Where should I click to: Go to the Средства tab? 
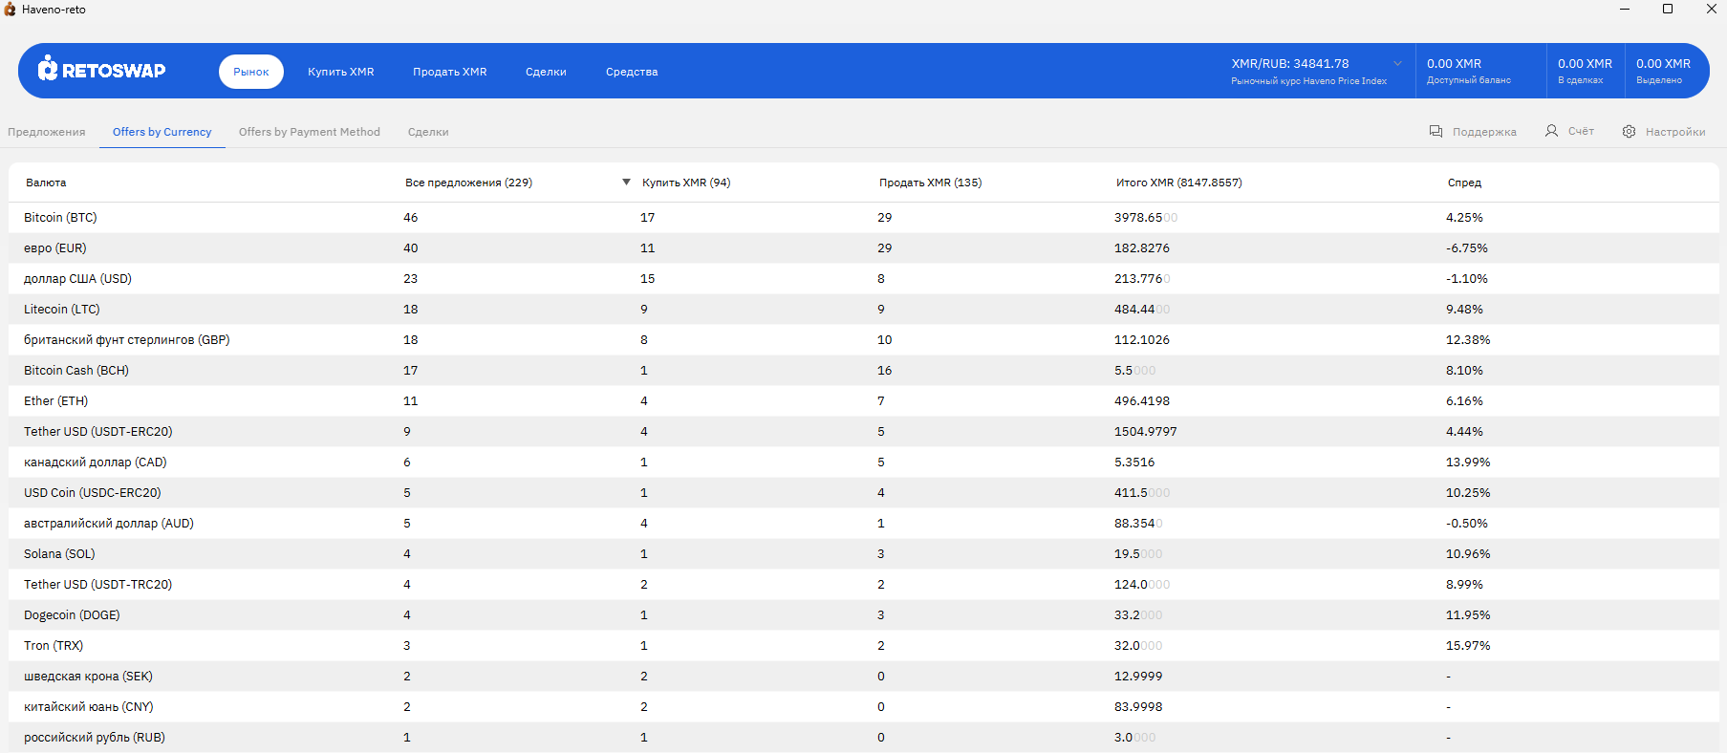click(632, 72)
